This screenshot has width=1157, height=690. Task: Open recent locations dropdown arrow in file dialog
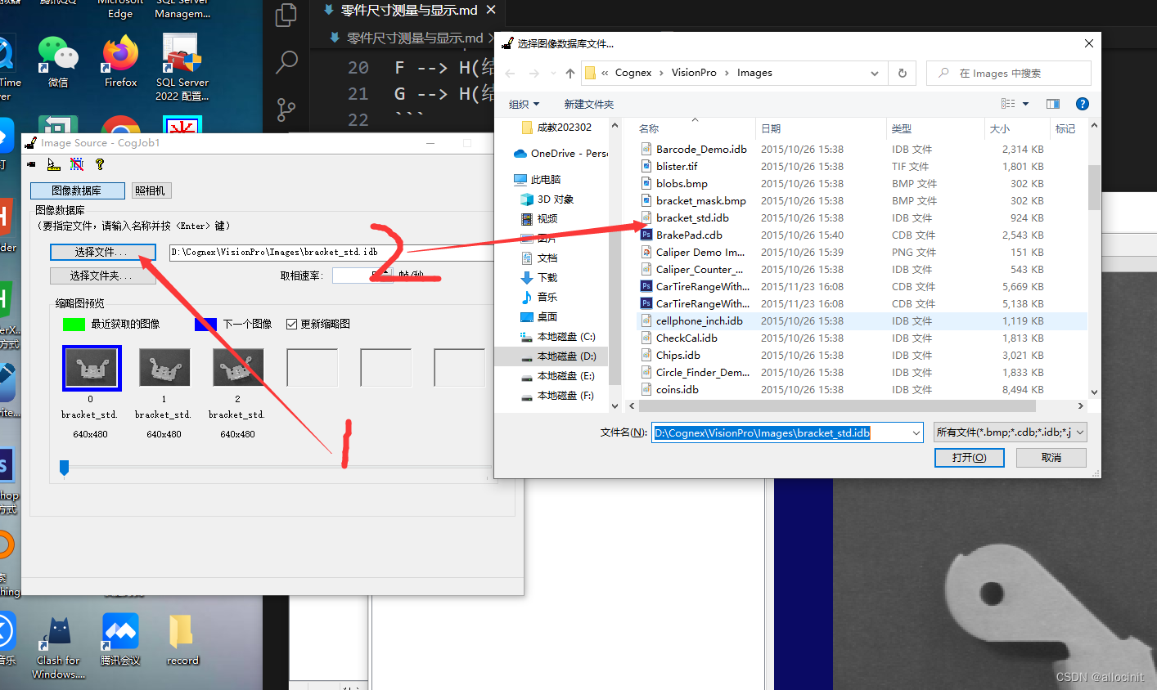point(553,73)
